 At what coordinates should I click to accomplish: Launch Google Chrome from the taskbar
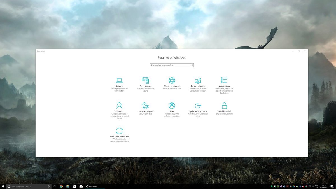point(61,186)
